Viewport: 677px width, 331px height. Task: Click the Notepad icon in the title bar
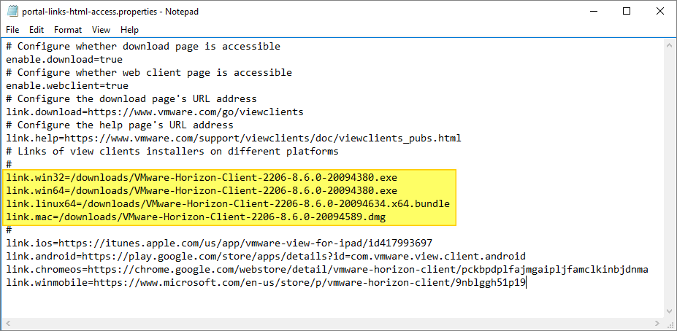point(12,12)
